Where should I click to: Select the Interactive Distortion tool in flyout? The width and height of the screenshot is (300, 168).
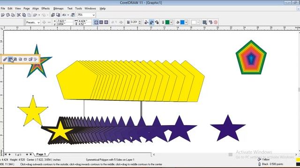pos(15,59)
